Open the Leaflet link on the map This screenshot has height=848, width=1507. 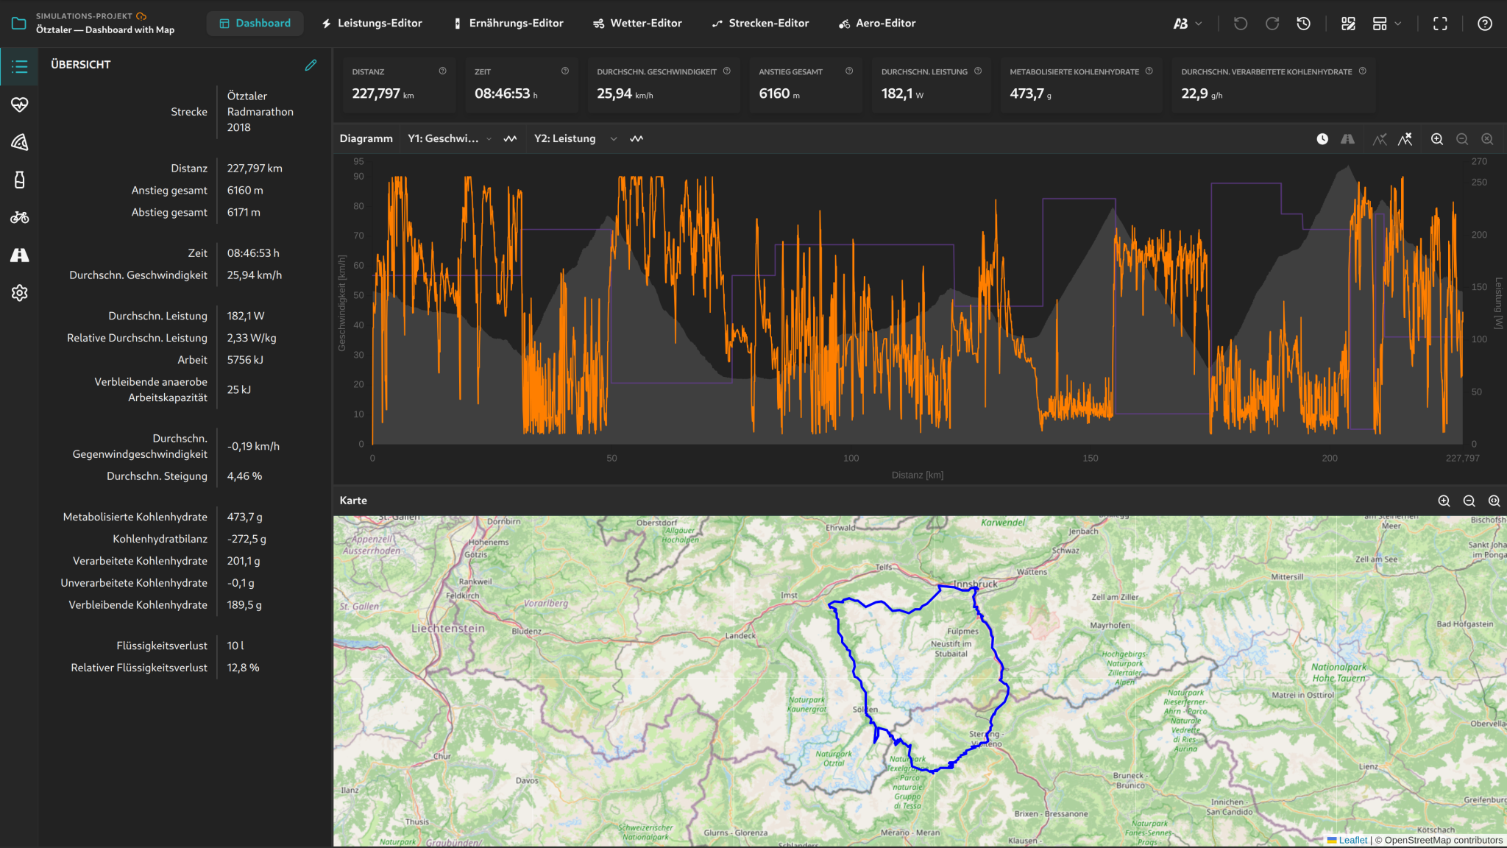tap(1352, 840)
